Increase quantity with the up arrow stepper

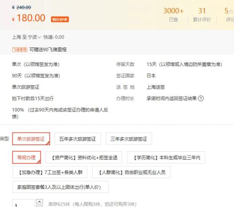pos(39,202)
